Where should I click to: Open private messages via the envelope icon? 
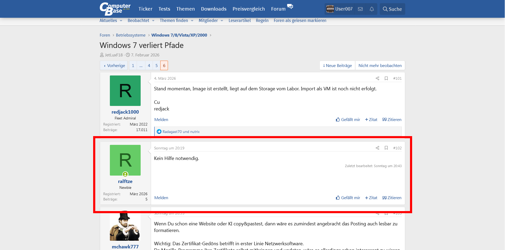click(x=360, y=9)
